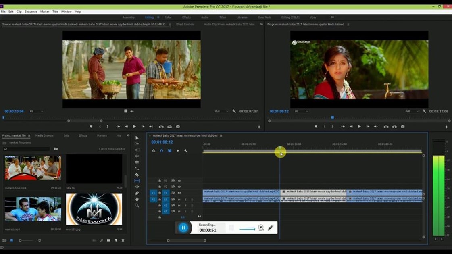Open Source monitor button editor plus

[259, 127]
